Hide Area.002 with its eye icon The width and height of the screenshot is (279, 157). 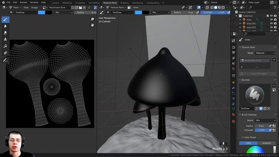click(271, 27)
